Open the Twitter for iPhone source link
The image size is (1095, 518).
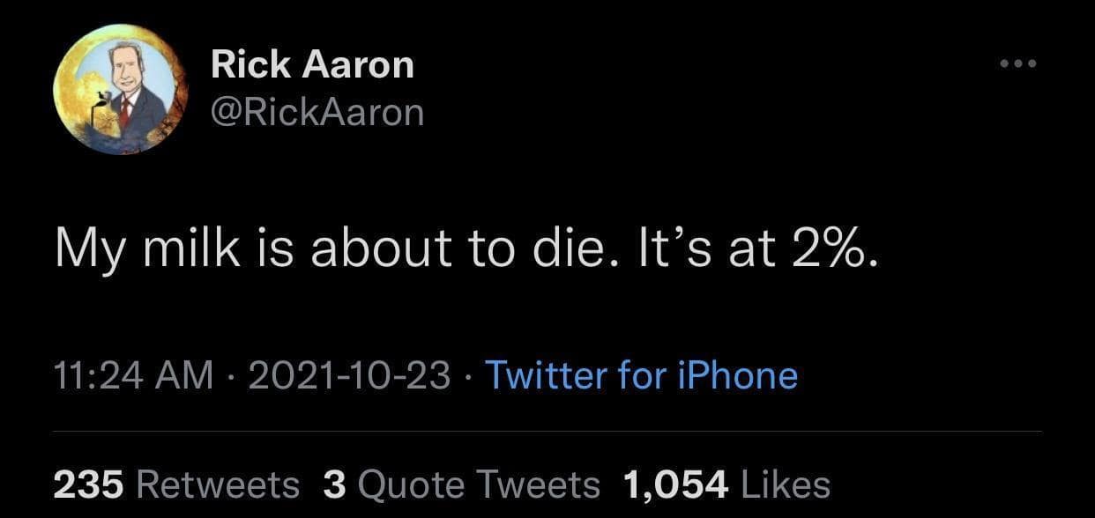point(641,376)
